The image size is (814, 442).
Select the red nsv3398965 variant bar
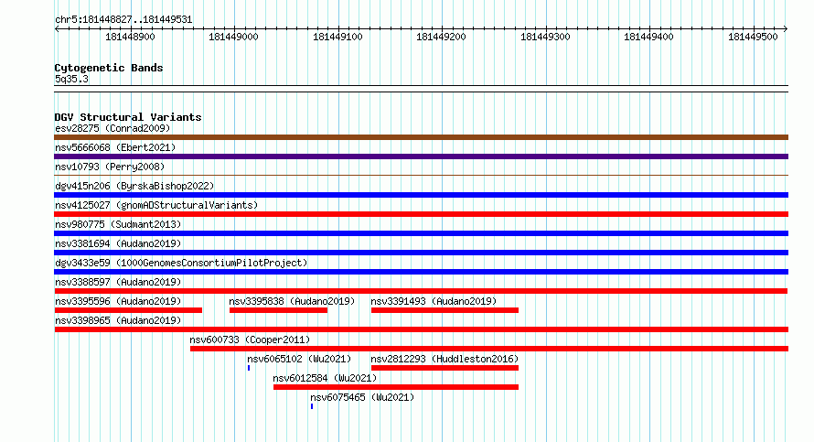click(421, 329)
